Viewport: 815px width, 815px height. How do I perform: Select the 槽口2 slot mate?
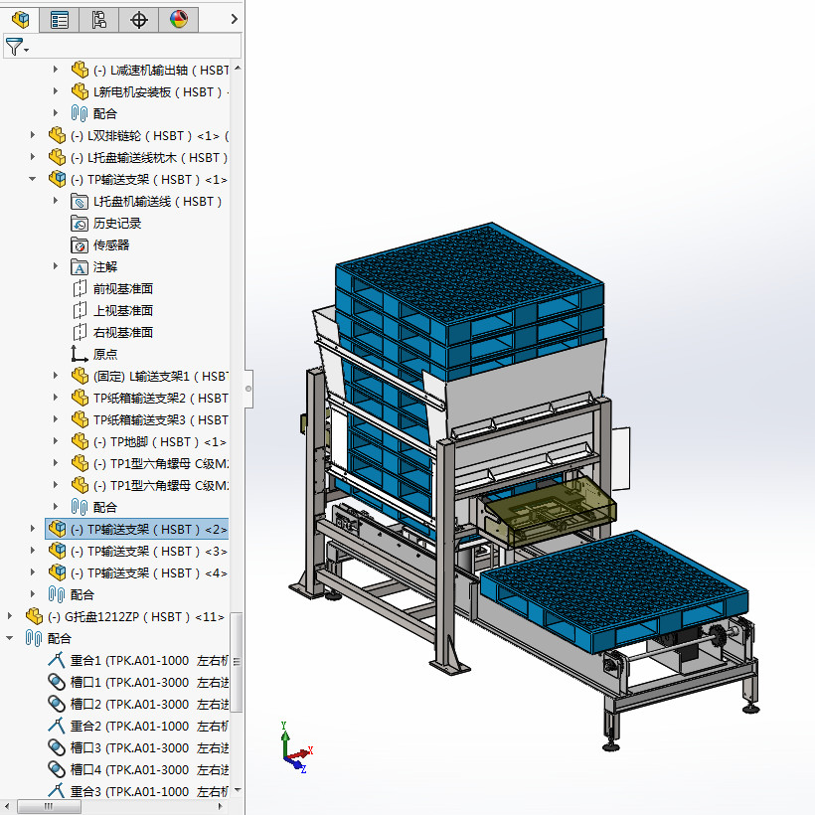point(138,705)
